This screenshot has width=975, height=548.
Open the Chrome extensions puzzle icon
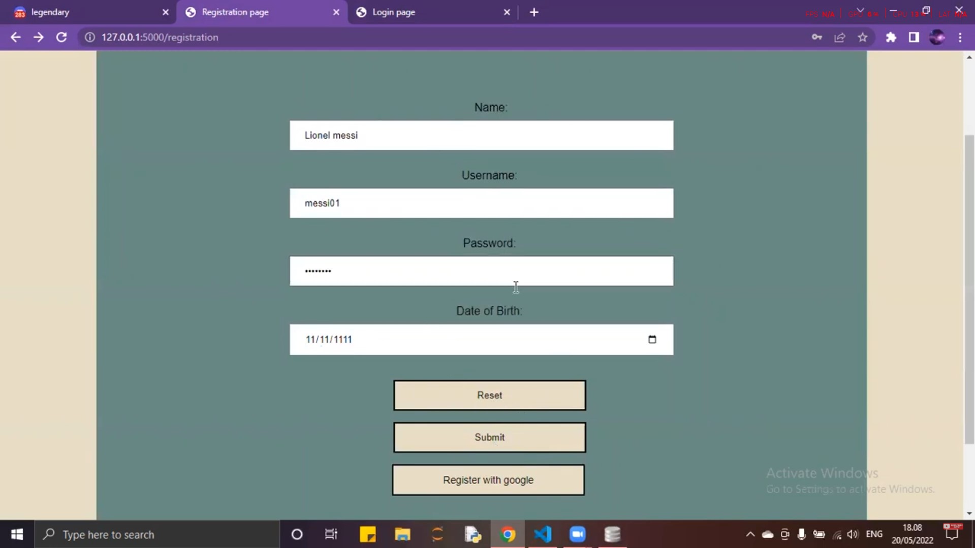click(892, 37)
